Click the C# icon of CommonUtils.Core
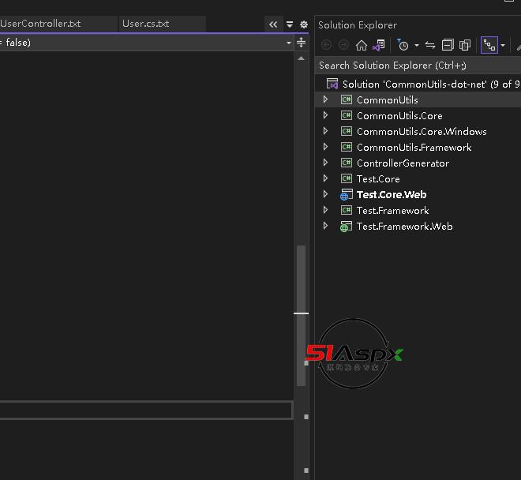521x480 pixels. [x=347, y=115]
